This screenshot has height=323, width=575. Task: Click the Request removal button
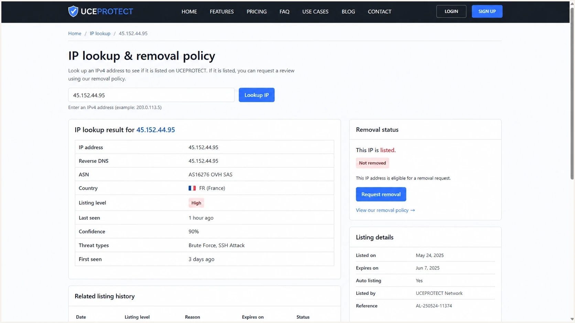point(381,194)
